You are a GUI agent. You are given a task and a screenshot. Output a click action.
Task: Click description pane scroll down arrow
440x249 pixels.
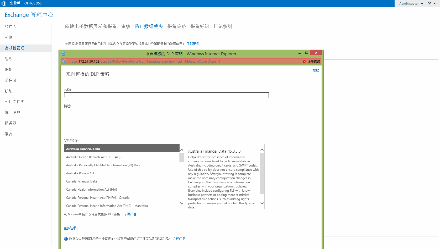pos(262,203)
